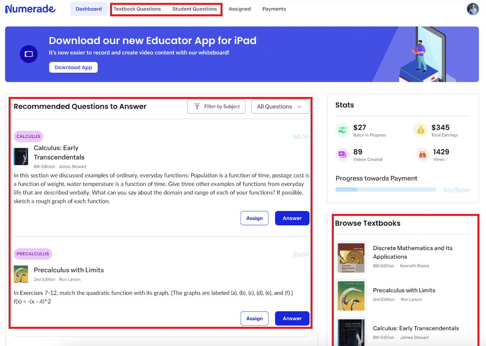Open the Payments section
This screenshot has width=486, height=346.
click(x=274, y=9)
